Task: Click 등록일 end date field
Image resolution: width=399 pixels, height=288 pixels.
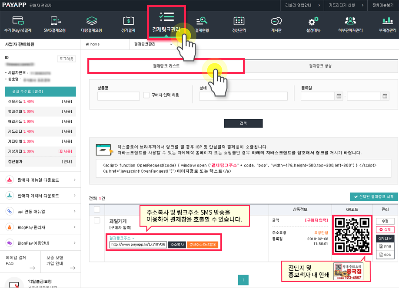Action: (364, 96)
